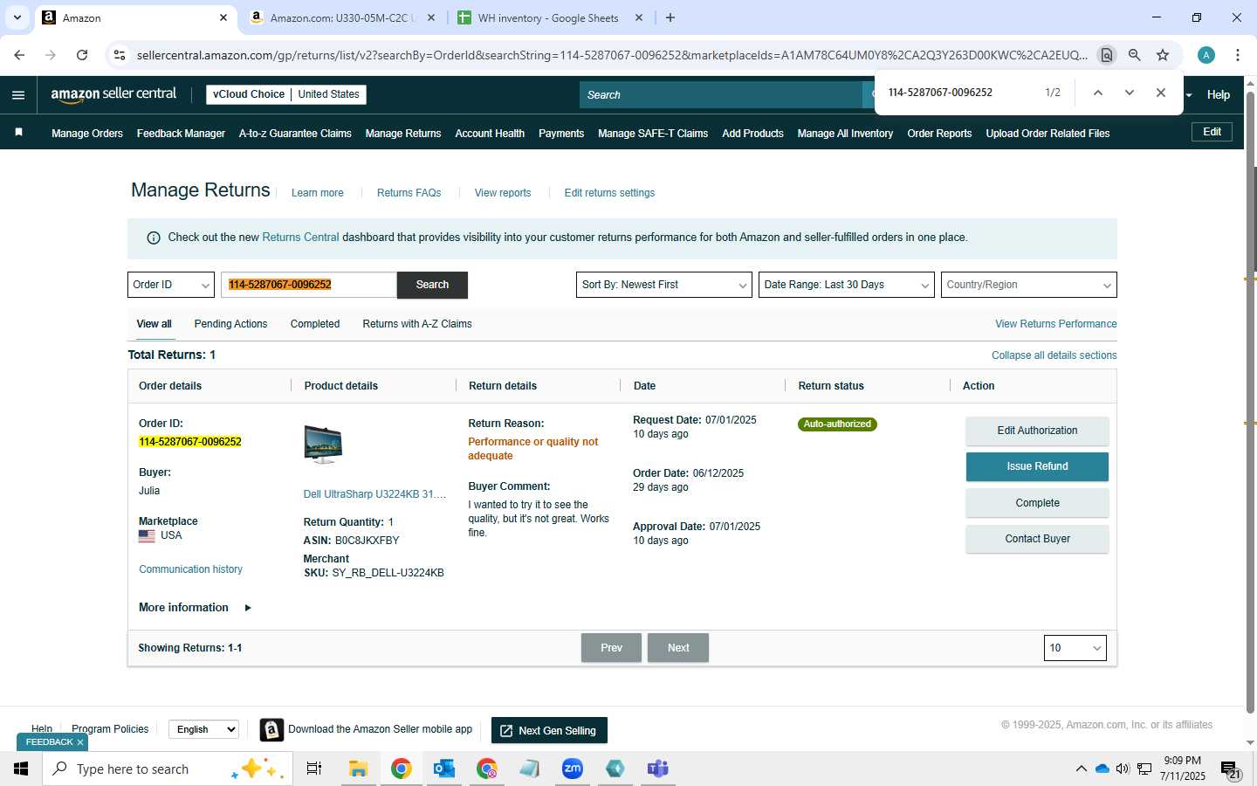1257x786 pixels.
Task: Expand the More information section
Action: point(195,608)
